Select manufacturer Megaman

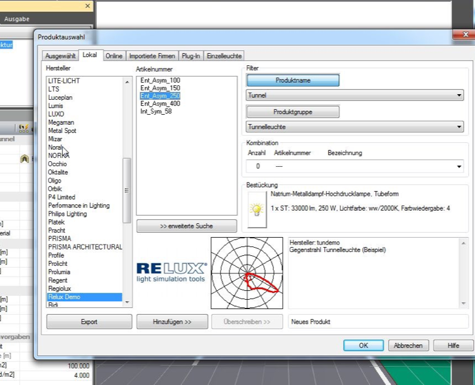[x=61, y=122]
